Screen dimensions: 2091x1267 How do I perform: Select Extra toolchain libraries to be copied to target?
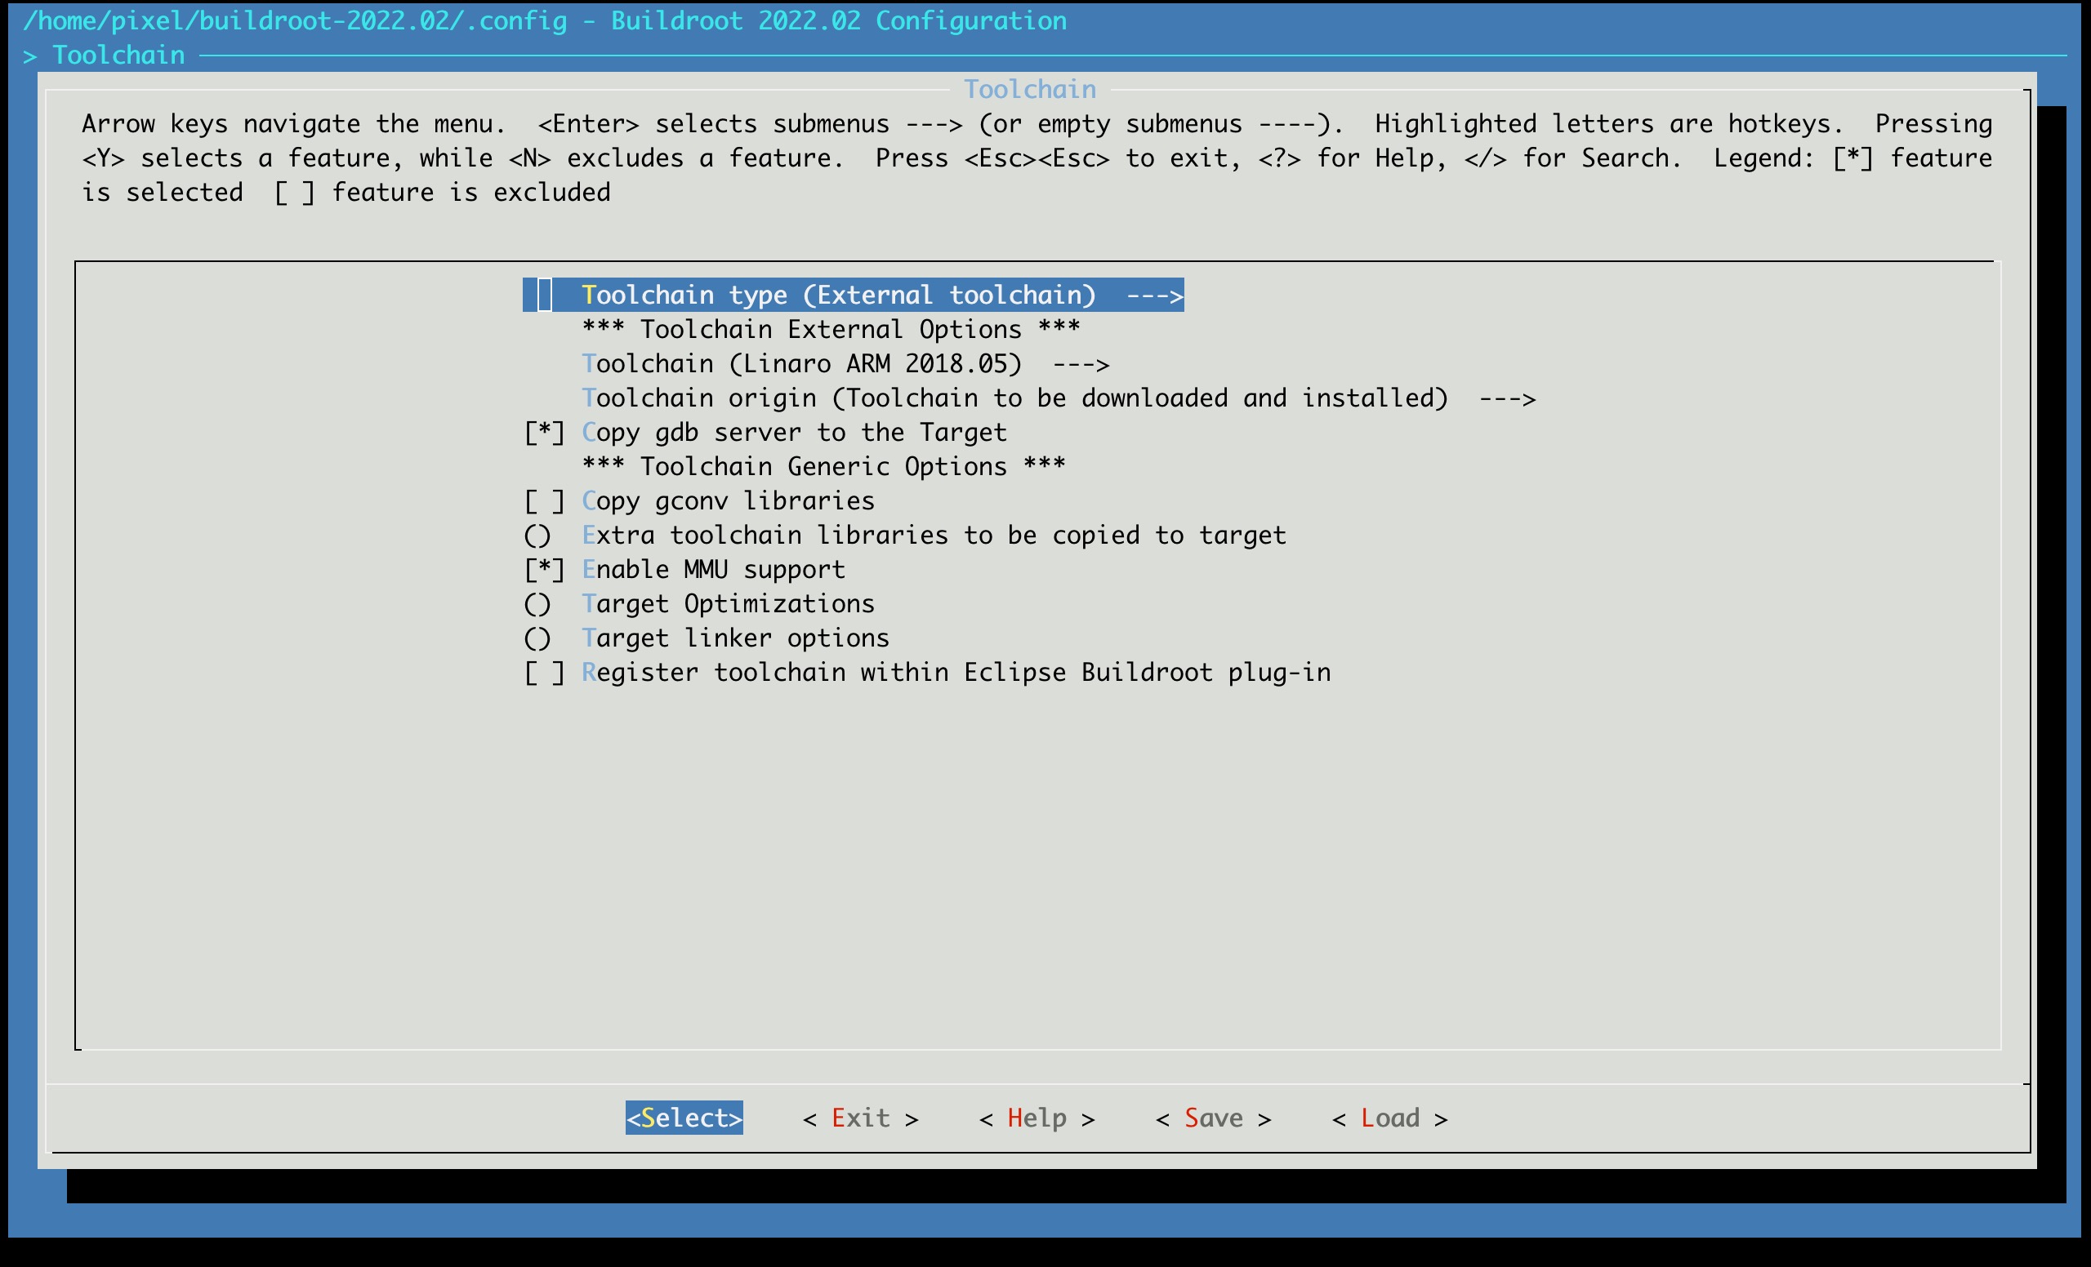905,535
